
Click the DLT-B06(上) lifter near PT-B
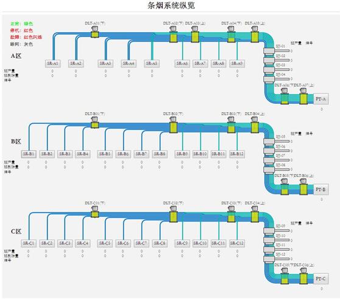(x=303, y=187)
